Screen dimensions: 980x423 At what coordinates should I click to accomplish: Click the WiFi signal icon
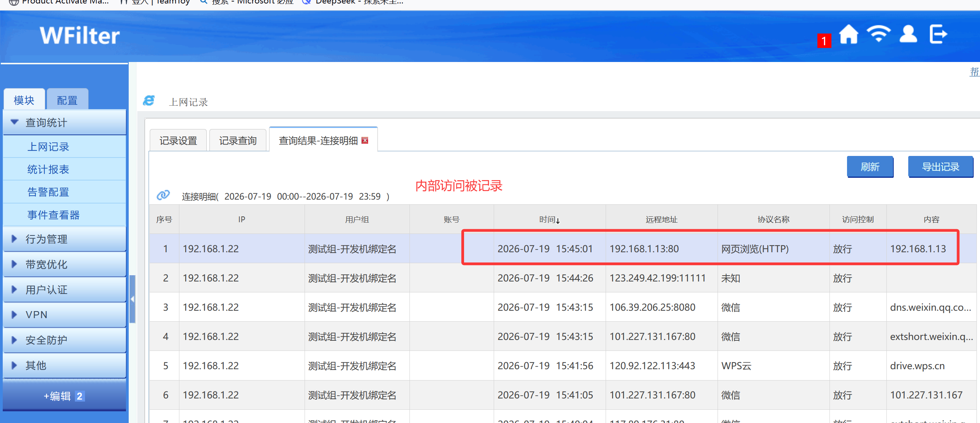879,34
